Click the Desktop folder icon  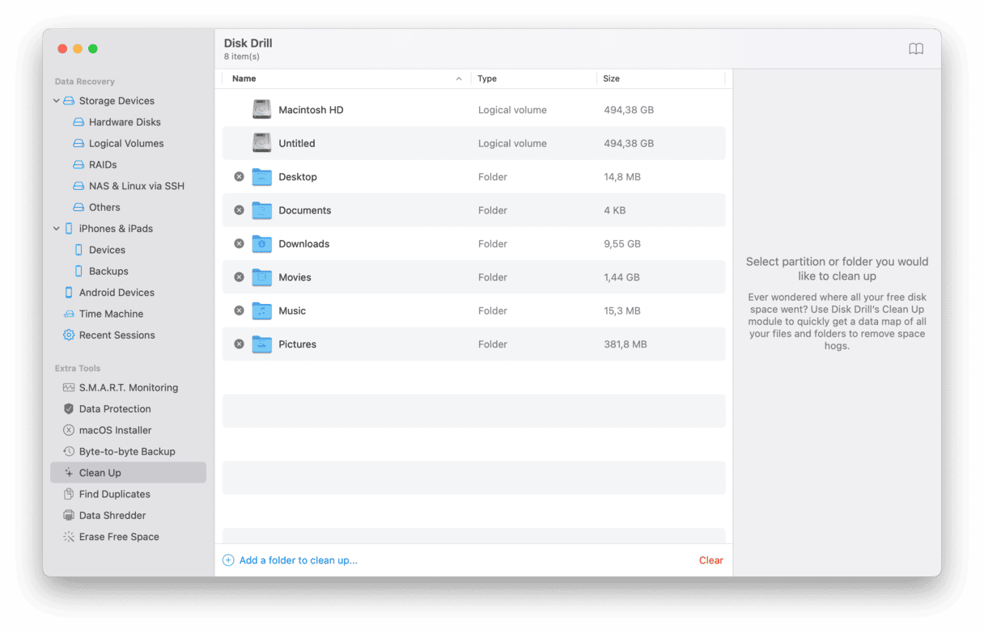(x=261, y=177)
